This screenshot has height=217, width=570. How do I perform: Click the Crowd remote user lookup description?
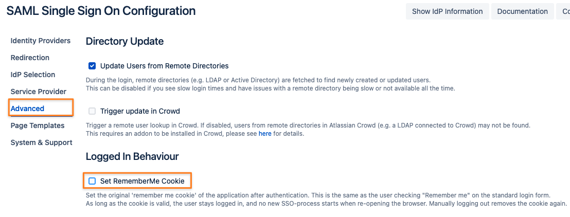pos(308,125)
